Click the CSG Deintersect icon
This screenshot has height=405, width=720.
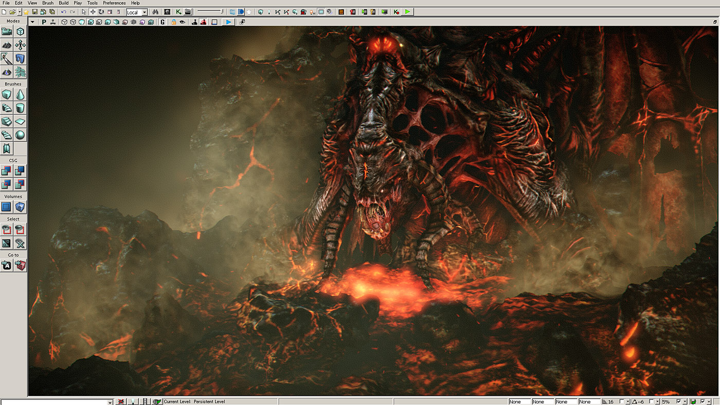(20, 184)
